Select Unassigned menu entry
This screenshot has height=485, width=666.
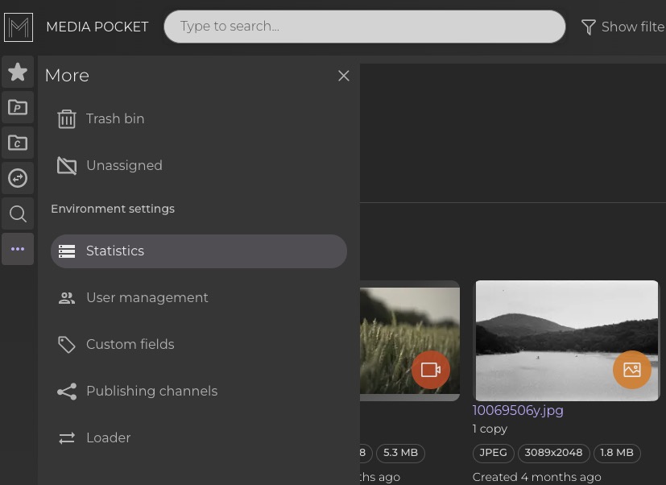click(x=123, y=165)
